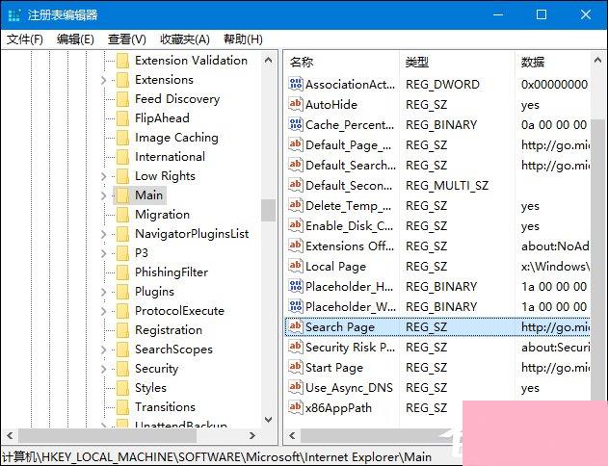Click the about:NoAd data cell

pyautogui.click(x=555, y=246)
